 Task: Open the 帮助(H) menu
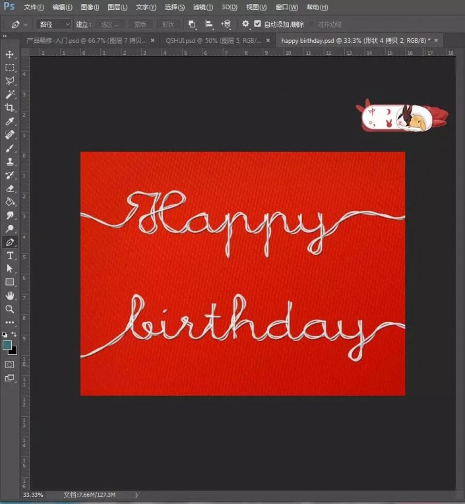point(317,7)
